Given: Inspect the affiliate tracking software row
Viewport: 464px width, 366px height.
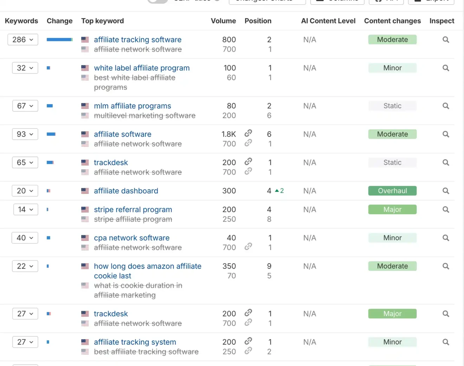Looking at the screenshot, I should pyautogui.click(x=446, y=40).
